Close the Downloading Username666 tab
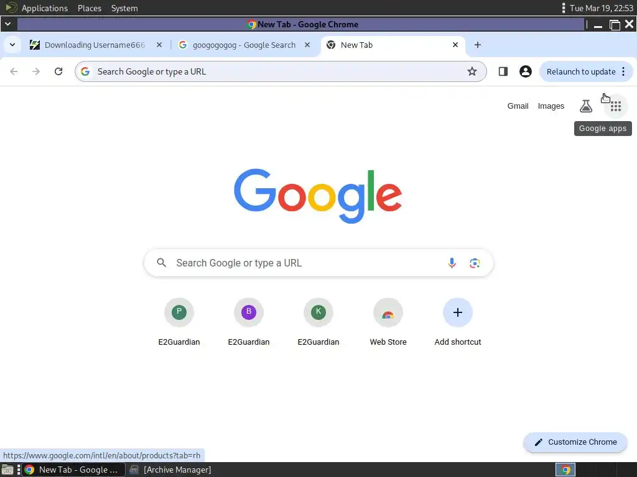637x477 pixels. 159,45
